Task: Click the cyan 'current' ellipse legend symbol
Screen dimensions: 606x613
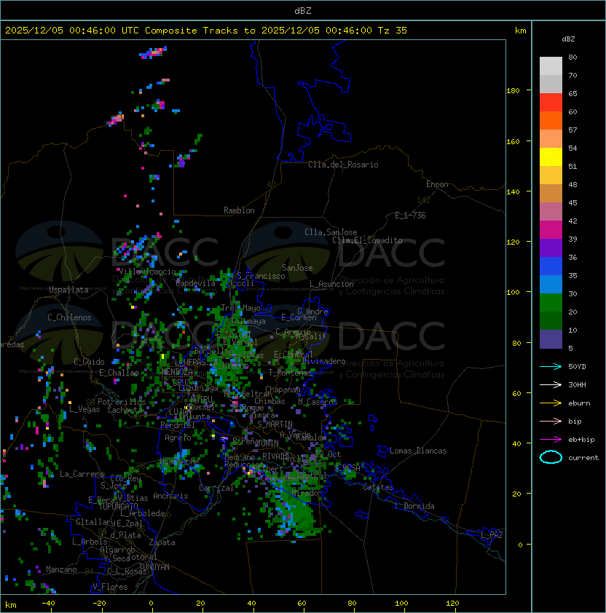Action: click(x=551, y=457)
